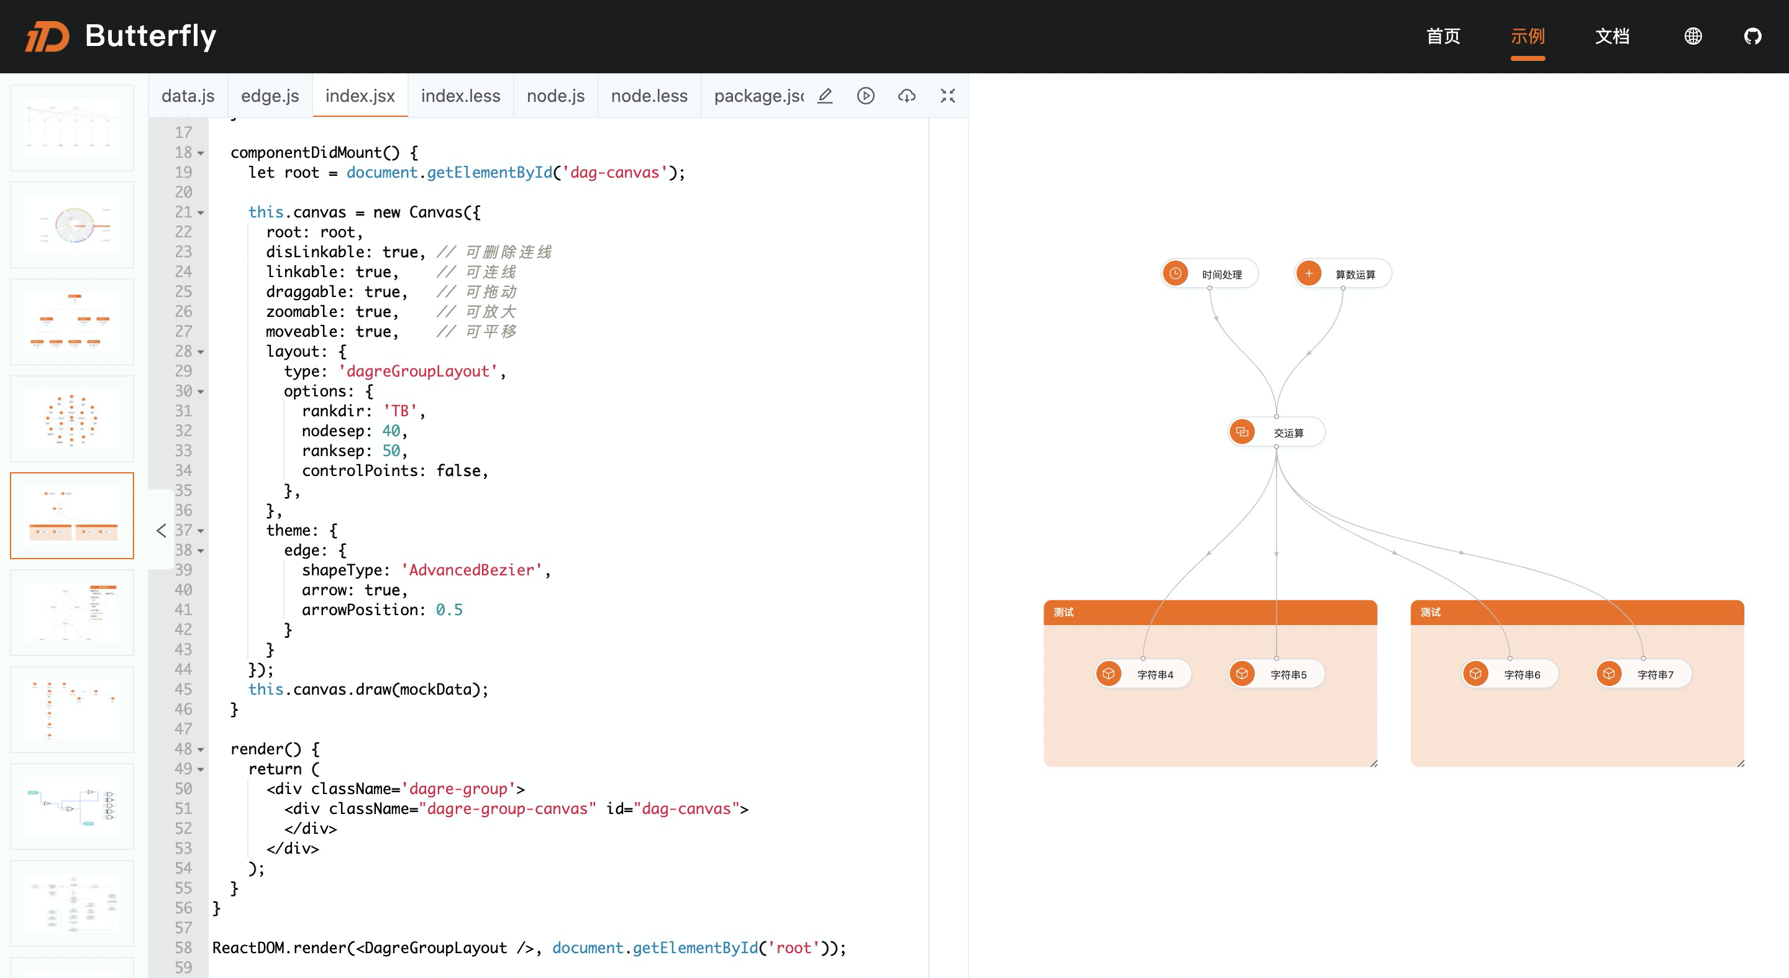Place cursor on 'dagreGroupLayout' in code
1789x978 pixels.
(418, 372)
